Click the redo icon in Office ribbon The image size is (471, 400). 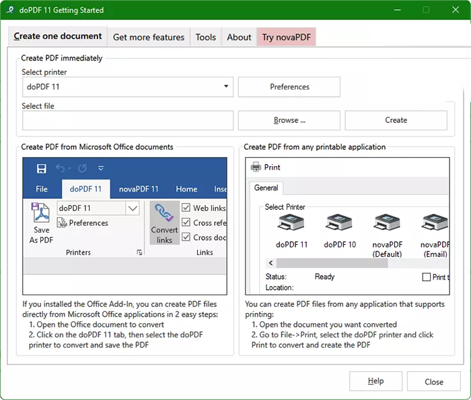pyautogui.click(x=82, y=168)
